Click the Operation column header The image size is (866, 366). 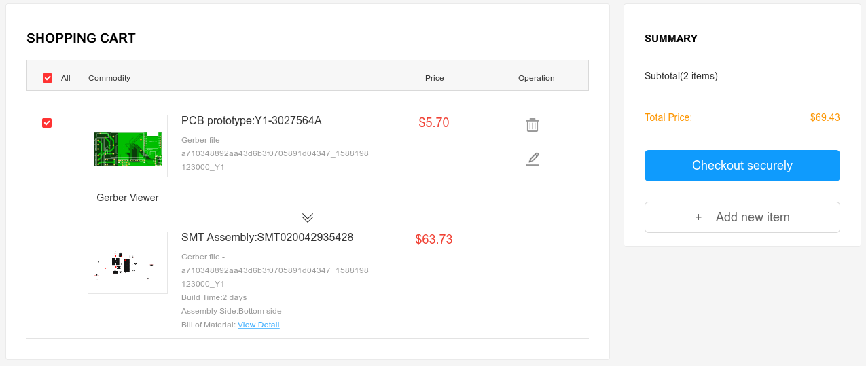(x=537, y=78)
